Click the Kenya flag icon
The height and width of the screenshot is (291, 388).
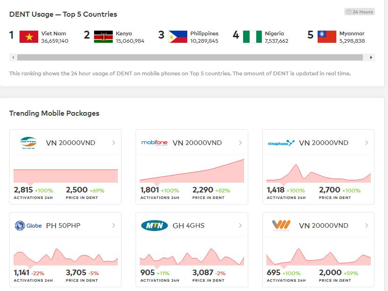pos(103,37)
